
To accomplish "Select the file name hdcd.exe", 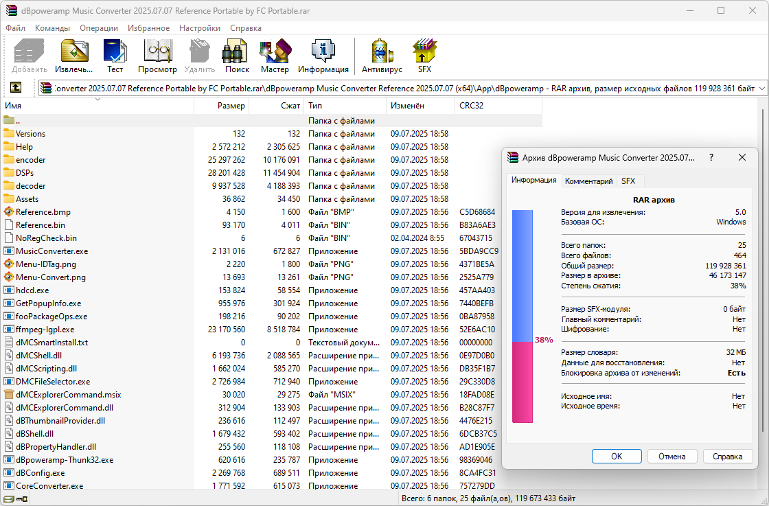I will (x=32, y=290).
